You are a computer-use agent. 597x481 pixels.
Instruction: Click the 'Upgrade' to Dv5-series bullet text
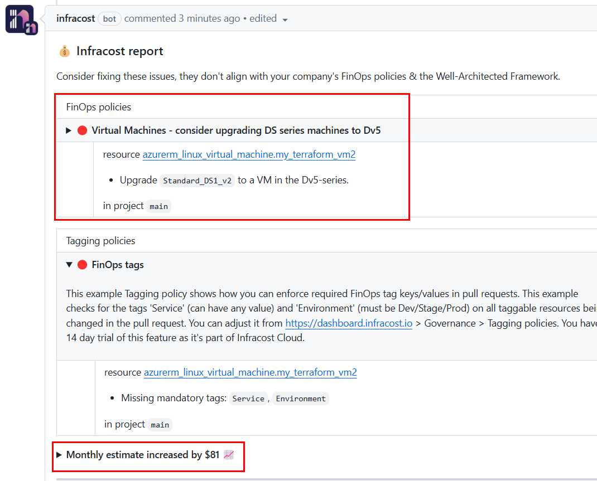click(x=234, y=180)
